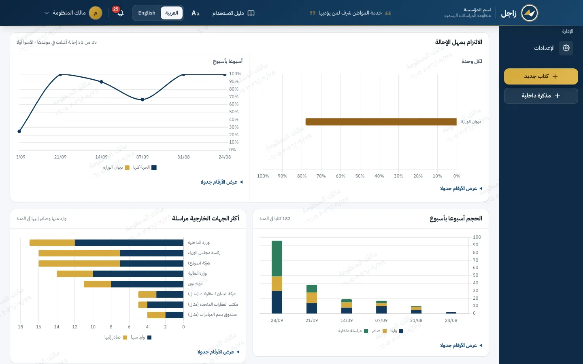
Task: Click the رئاسة مجلس الوزراء bar
Action: (111, 253)
